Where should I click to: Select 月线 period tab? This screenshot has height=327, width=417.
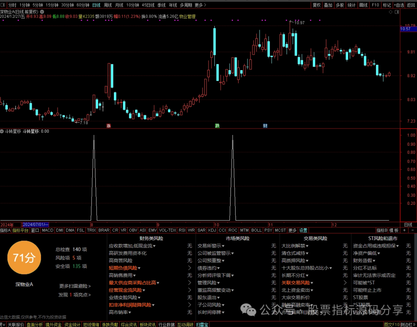pyautogui.click(x=119, y=5)
